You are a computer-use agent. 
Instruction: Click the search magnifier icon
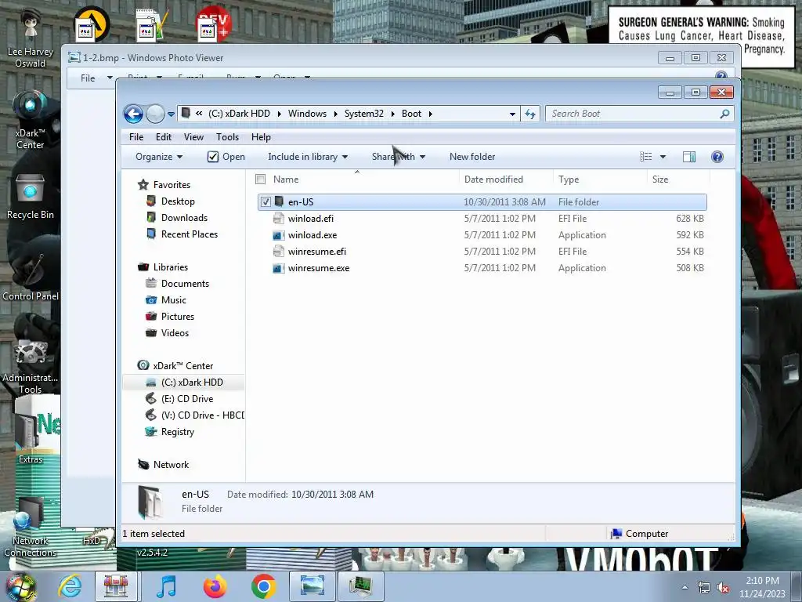coord(724,114)
